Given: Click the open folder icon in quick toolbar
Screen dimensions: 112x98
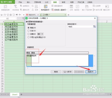Looking at the screenshot, I should tap(2, 15).
